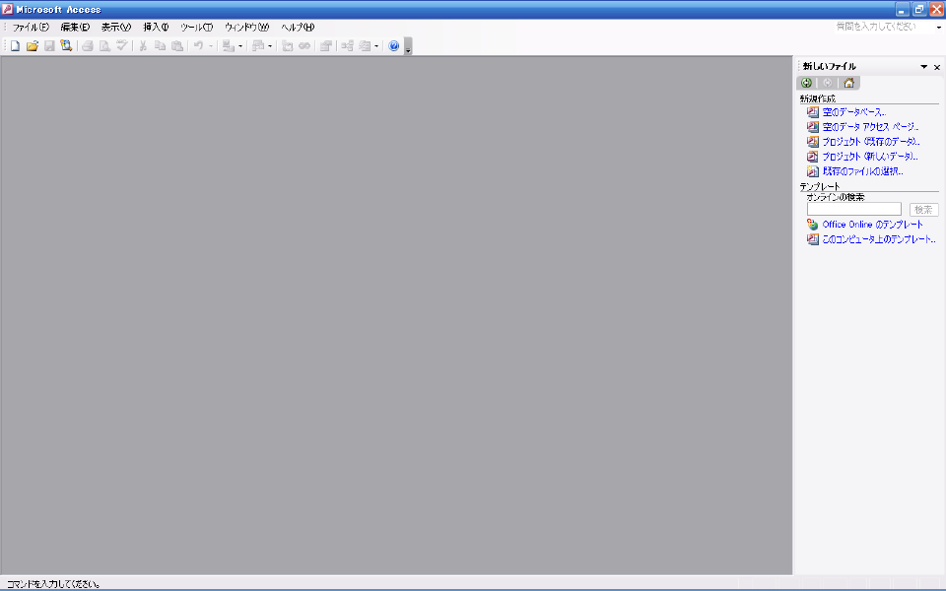Click the task pane Forward arrow icon
This screenshot has height=591, width=946.
(828, 83)
